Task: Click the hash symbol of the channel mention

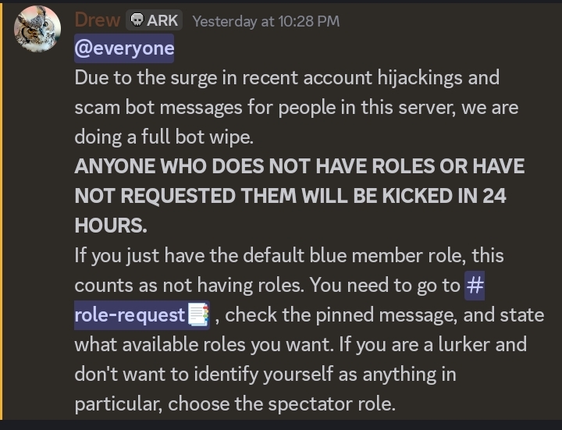Action: click(x=475, y=286)
